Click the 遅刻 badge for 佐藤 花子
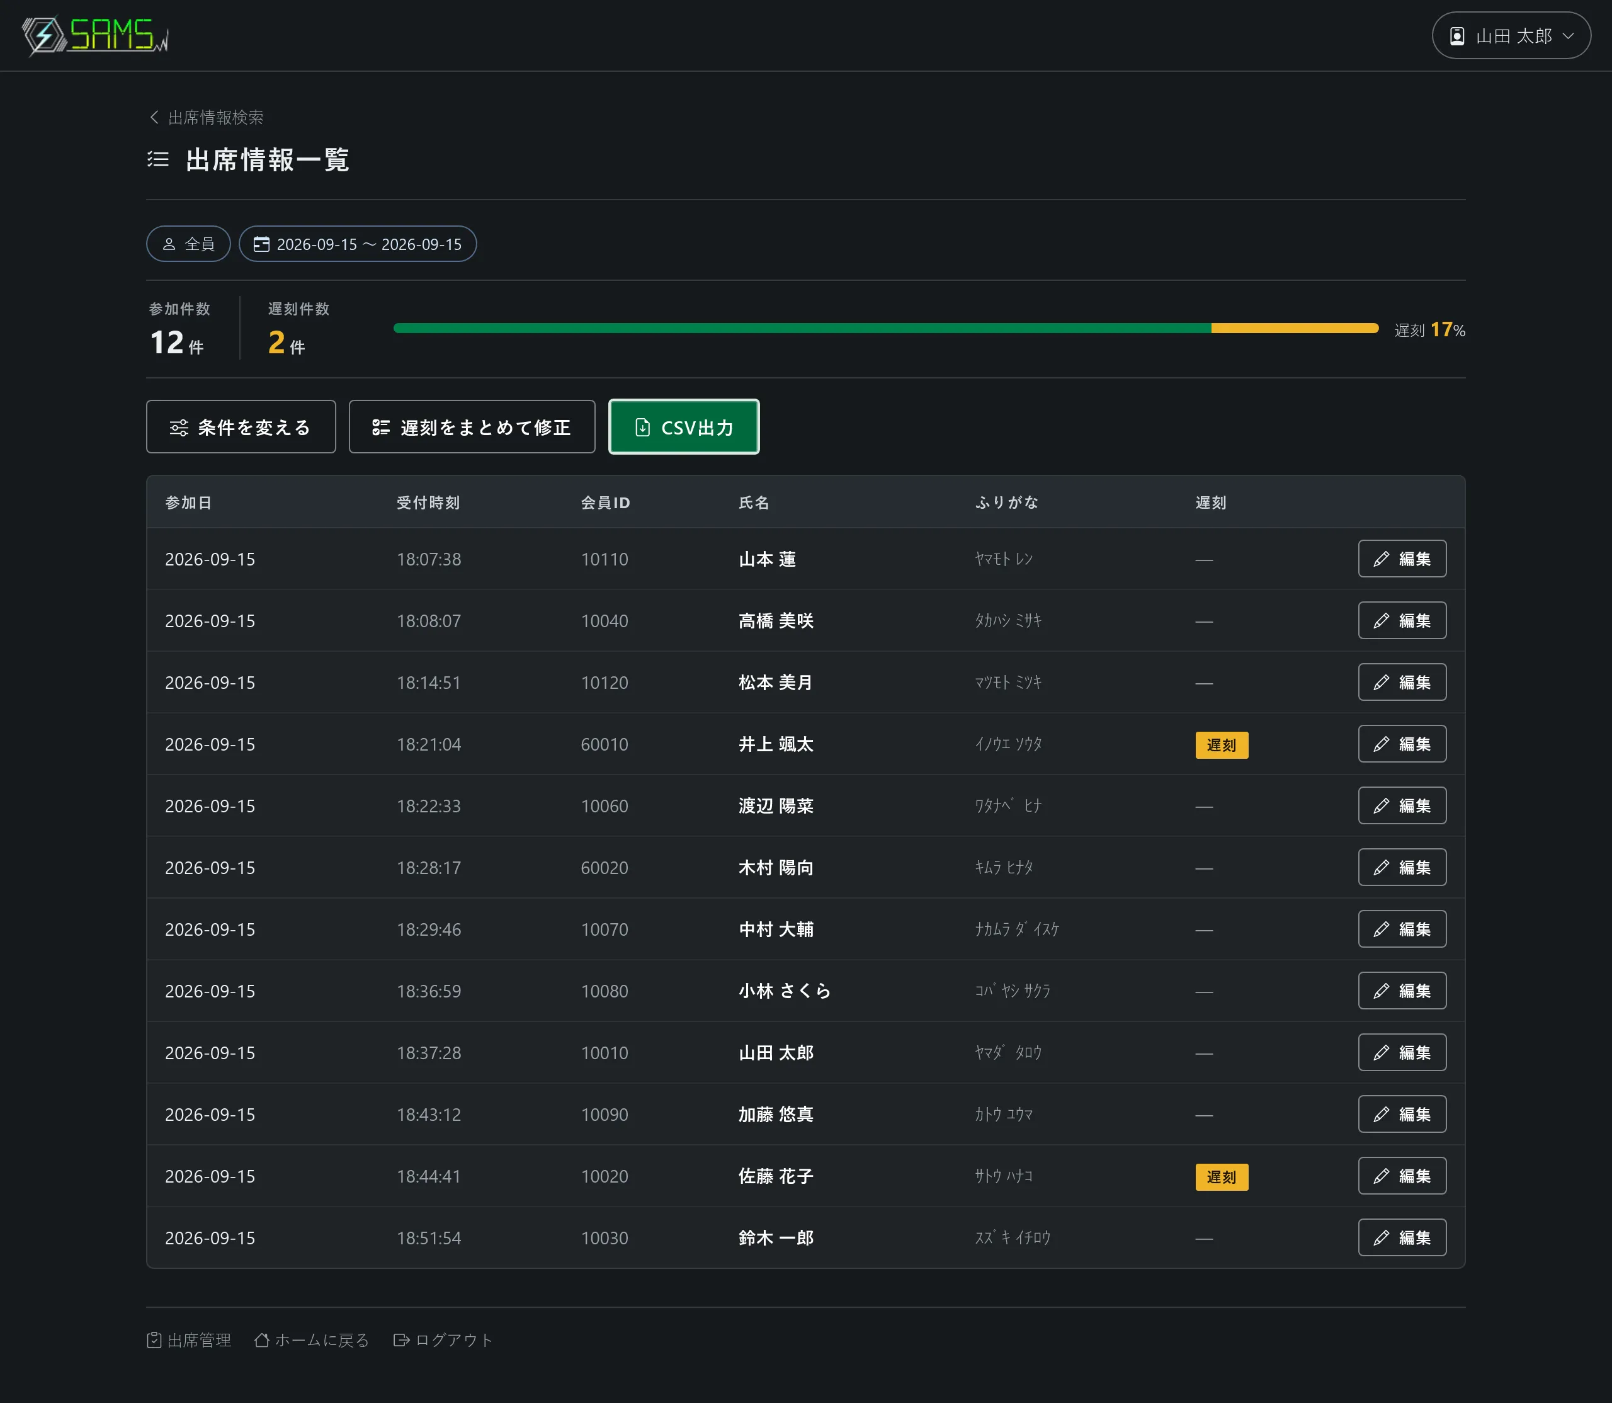This screenshot has height=1403, width=1612. point(1222,1177)
